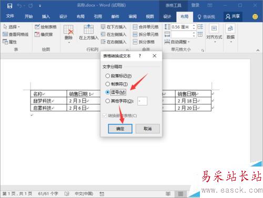Click 在下方插入 insert below
Image resolution: width=263 pixels, height=198 pixels.
(x=114, y=27)
